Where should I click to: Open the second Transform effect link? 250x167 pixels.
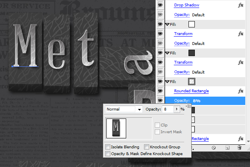point(183,62)
